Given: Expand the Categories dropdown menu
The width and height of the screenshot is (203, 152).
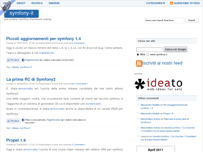Looking at the screenshot, I should [156, 3].
